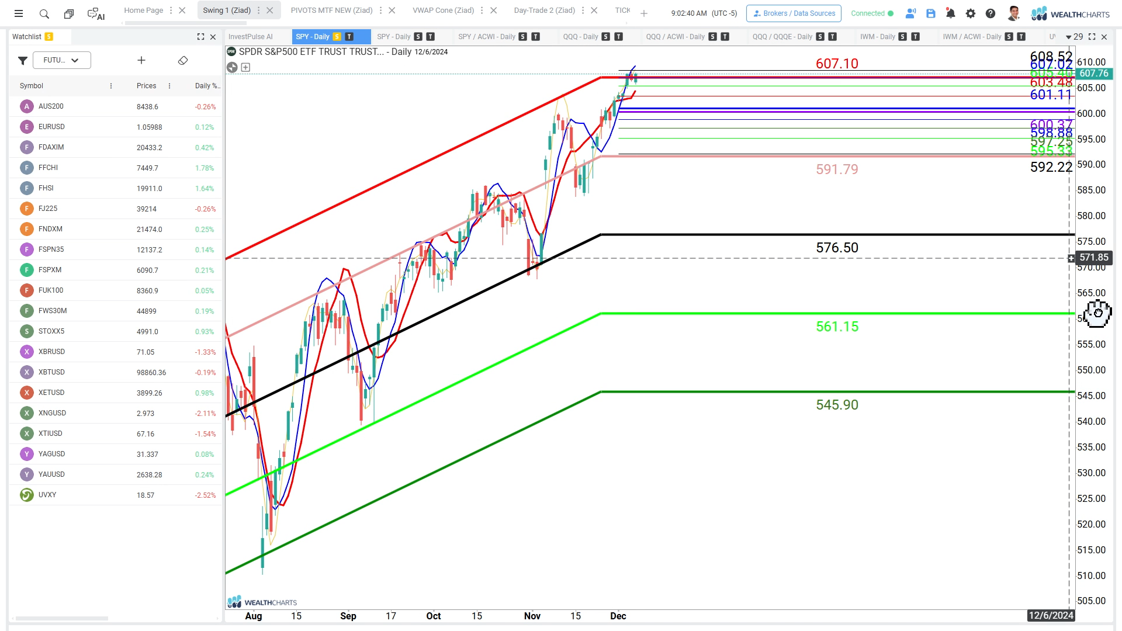
Task: Click the watchlist eraser clear icon
Action: tap(183, 60)
